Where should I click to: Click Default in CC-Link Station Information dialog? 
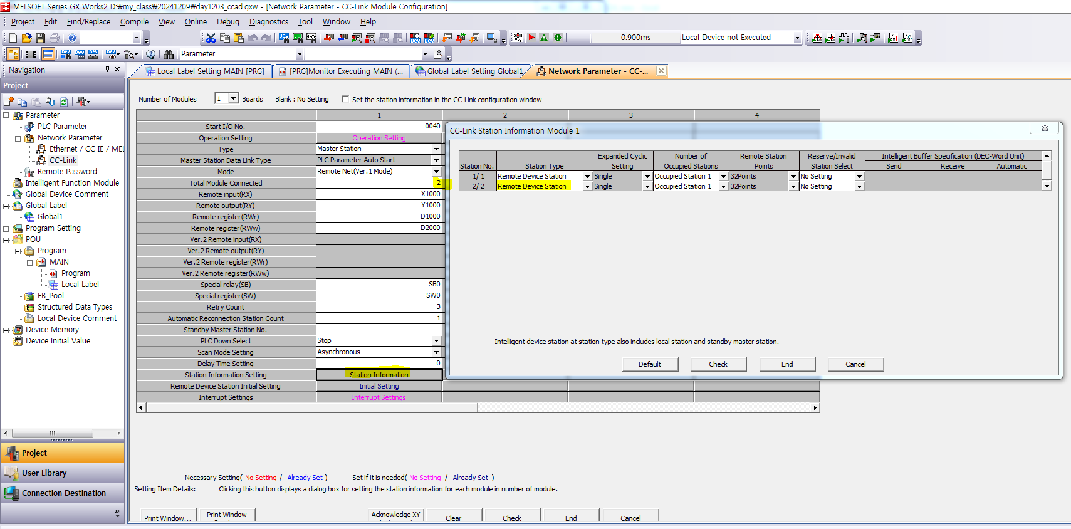650,364
